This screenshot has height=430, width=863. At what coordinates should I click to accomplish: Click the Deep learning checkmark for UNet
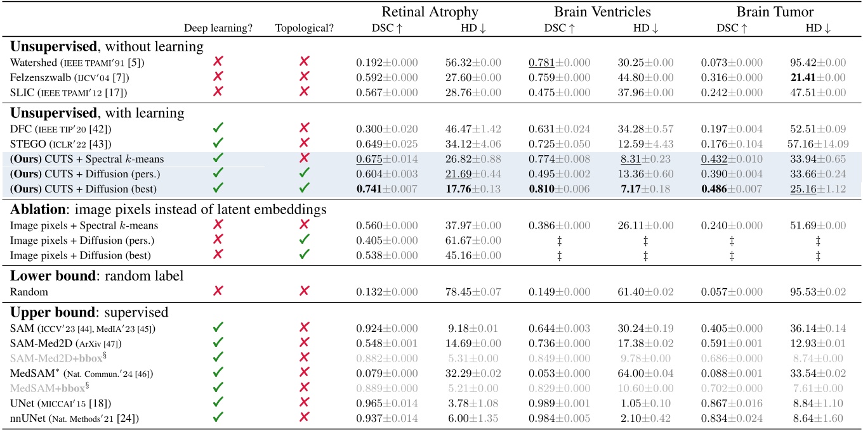[x=218, y=402]
